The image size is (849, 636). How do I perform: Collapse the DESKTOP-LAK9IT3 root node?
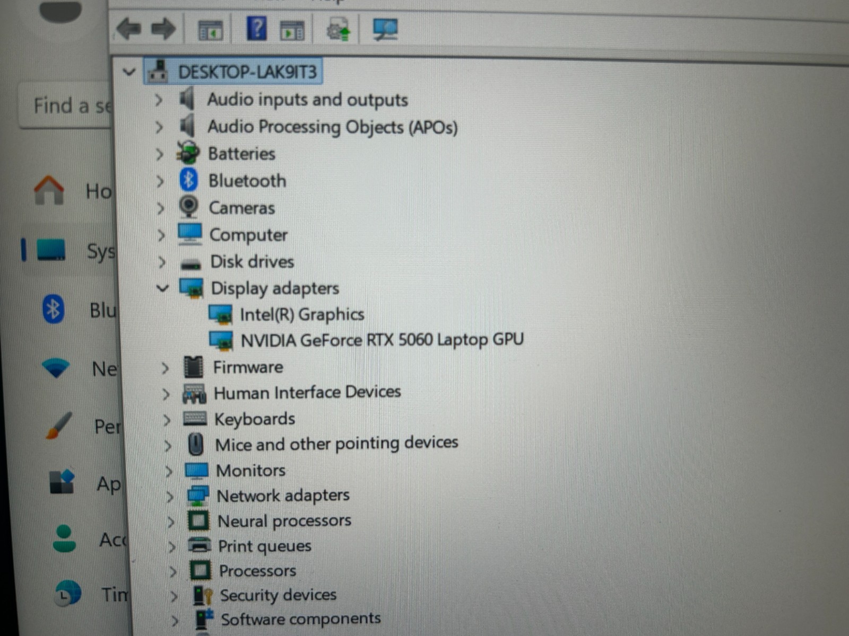tap(129, 72)
